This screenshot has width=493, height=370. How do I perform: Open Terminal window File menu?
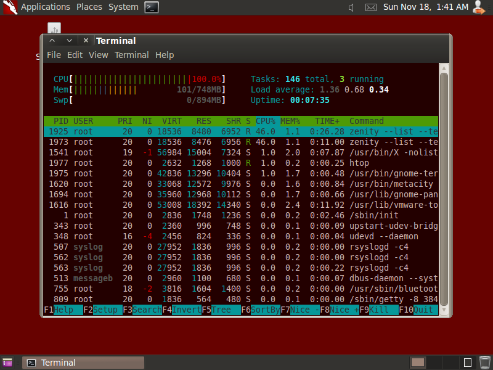tap(54, 55)
